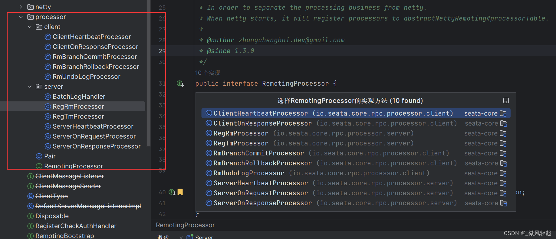
Task: Click the Pair class icon
Action: pos(39,156)
